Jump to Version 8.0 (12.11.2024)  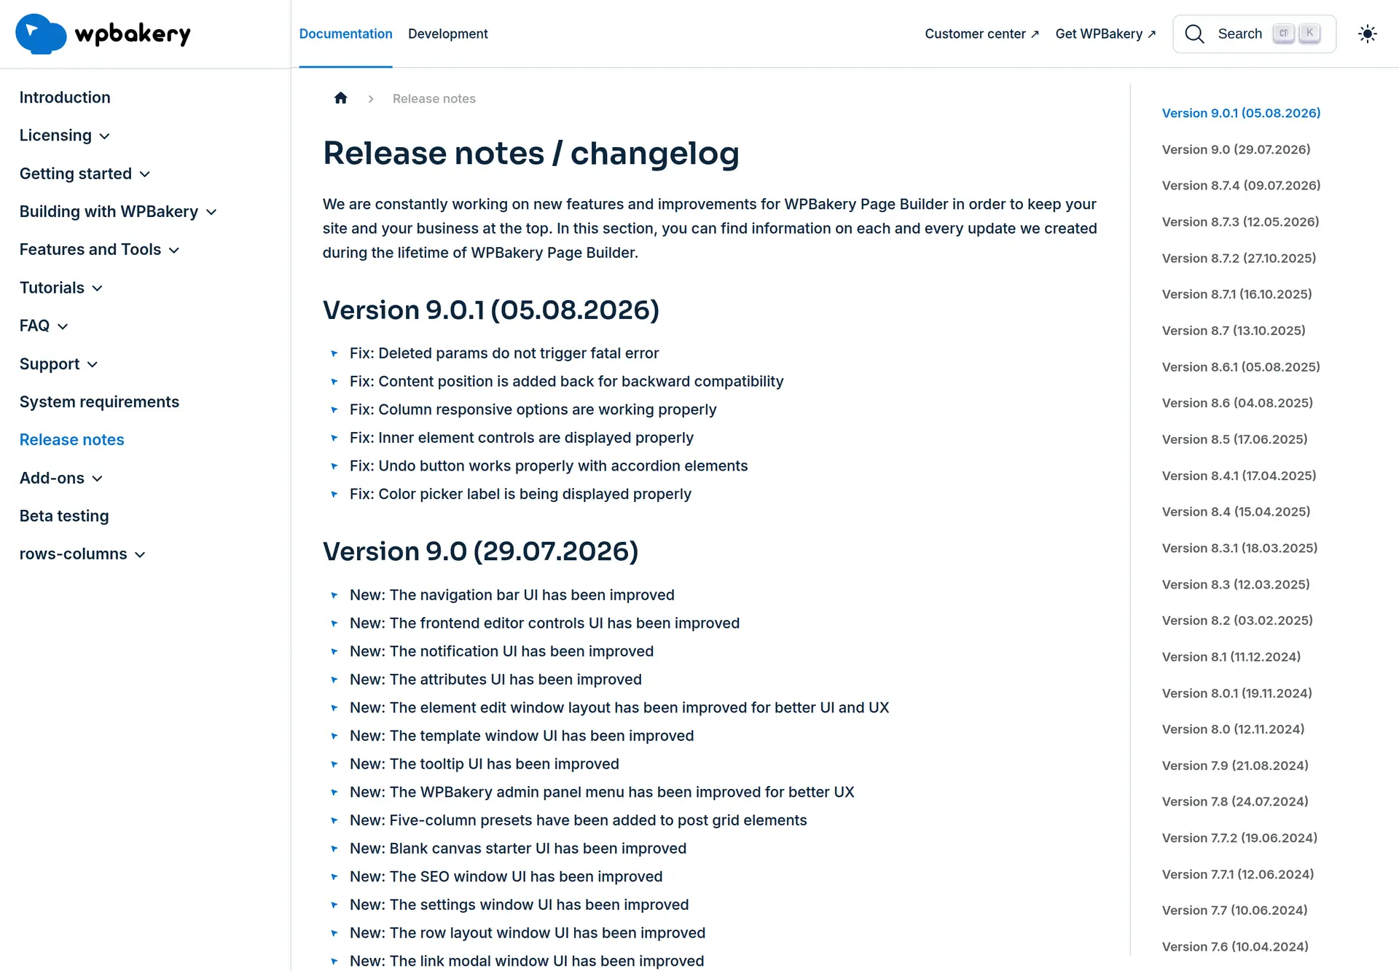click(x=1233, y=728)
